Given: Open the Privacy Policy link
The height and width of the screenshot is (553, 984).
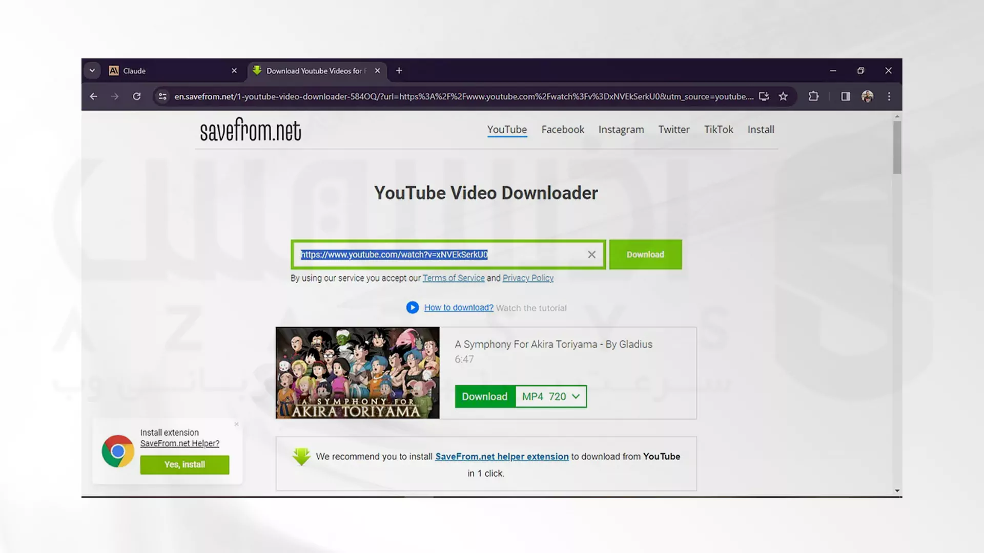Looking at the screenshot, I should tap(528, 278).
